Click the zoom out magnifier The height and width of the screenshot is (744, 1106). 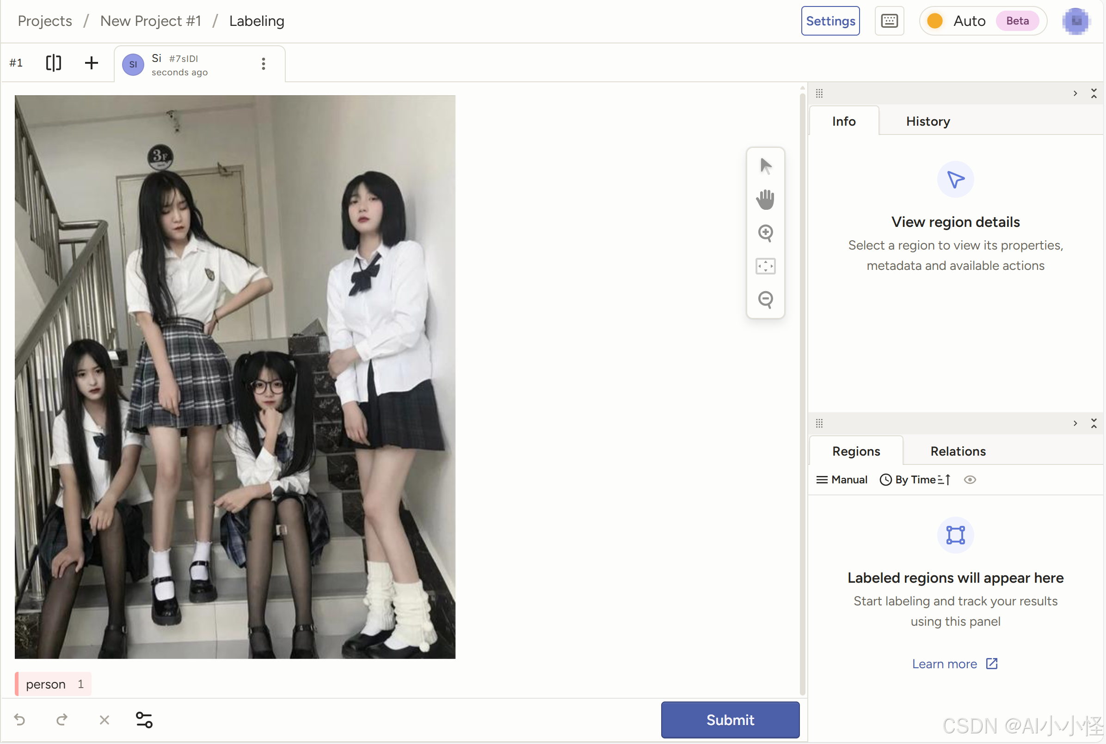(765, 299)
